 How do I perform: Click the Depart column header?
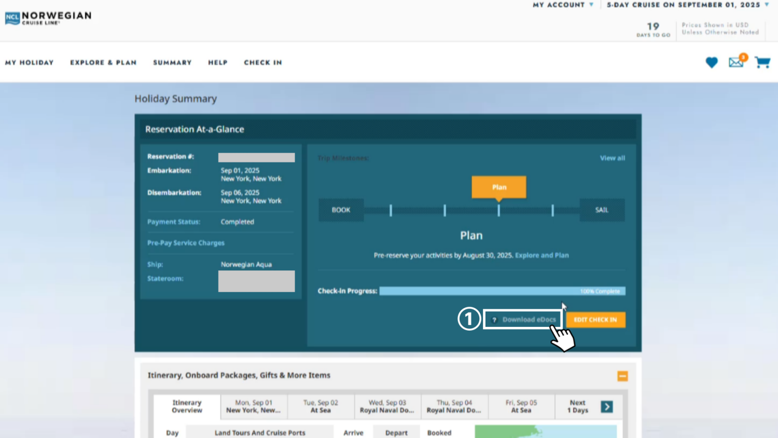[x=396, y=432]
